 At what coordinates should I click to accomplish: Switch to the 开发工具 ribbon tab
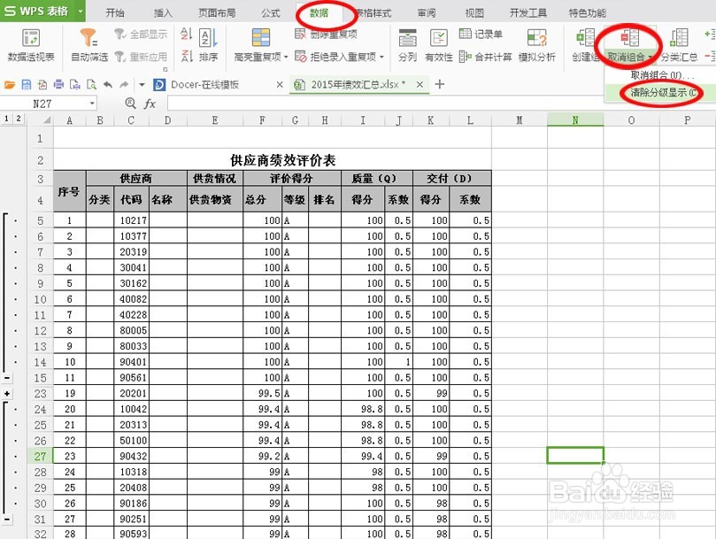tap(528, 12)
